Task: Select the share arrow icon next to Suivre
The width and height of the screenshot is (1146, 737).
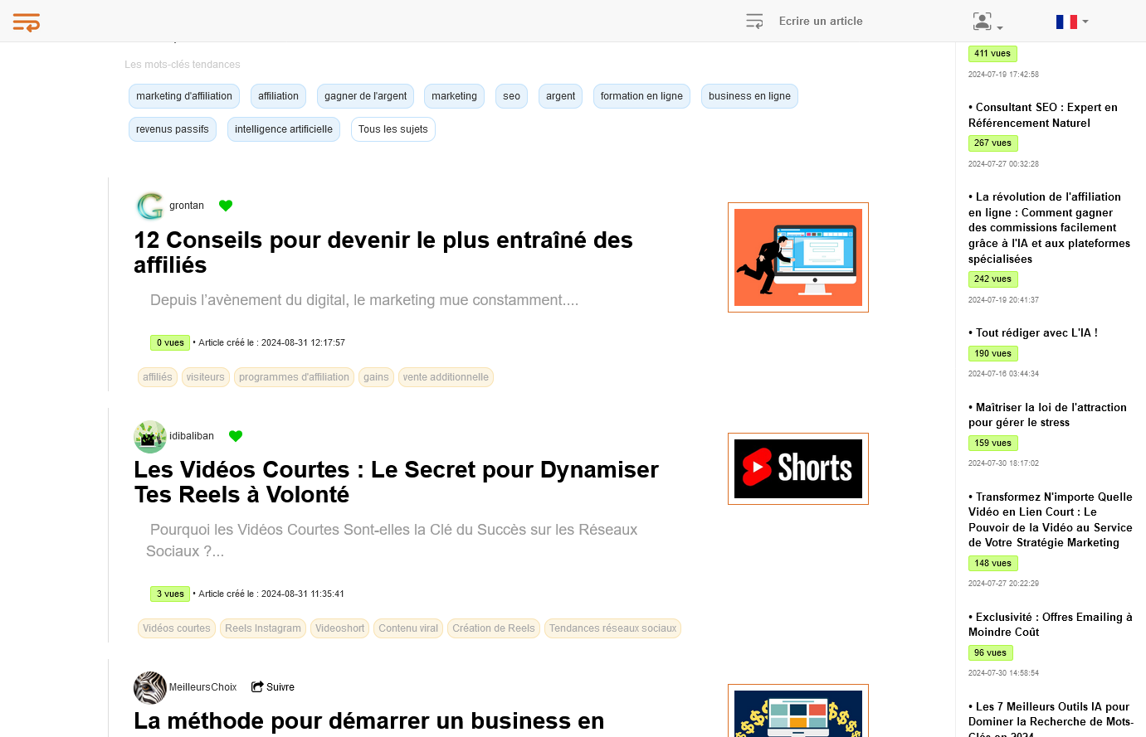Action: pos(257,686)
